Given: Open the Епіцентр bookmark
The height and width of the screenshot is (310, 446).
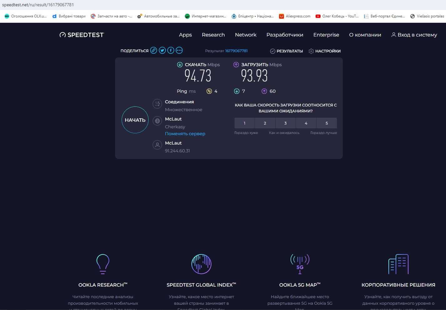Looking at the screenshot, I should point(253,16).
